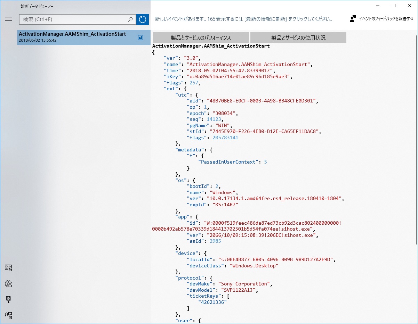The width and height of the screenshot is (418, 324).
Task: Click the flags value 205783141
Action: pyautogui.click(x=225, y=138)
